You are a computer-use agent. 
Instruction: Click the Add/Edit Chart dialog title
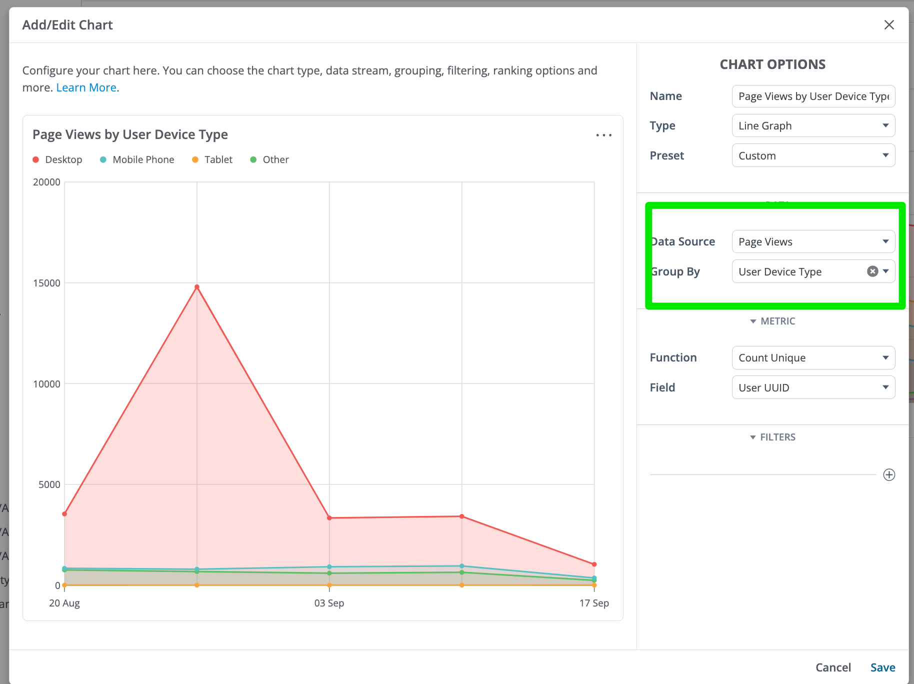tap(67, 25)
